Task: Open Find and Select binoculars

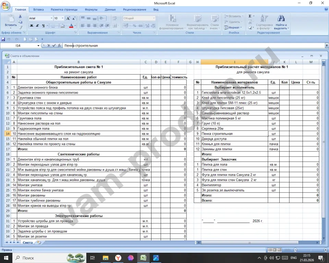Action: click(281, 19)
